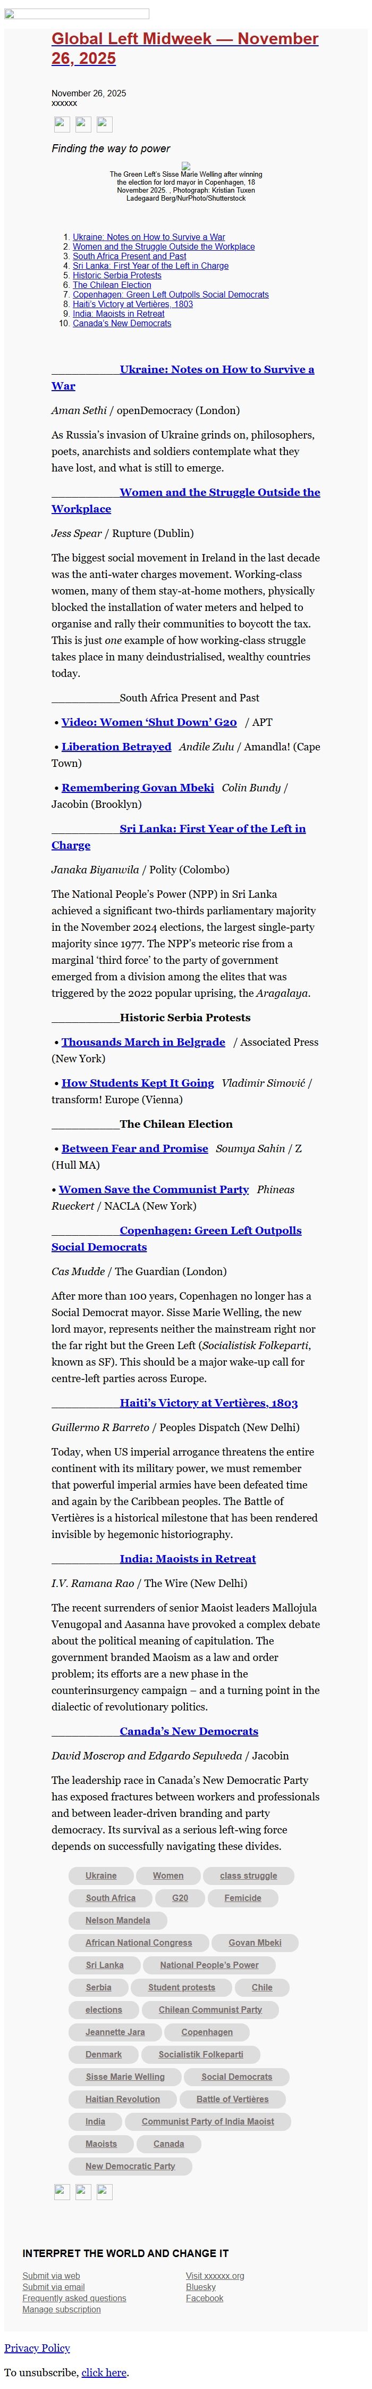The width and height of the screenshot is (372, 2389).
Task: Jump to Haiti's Victory in contents list
Action: 132,304
